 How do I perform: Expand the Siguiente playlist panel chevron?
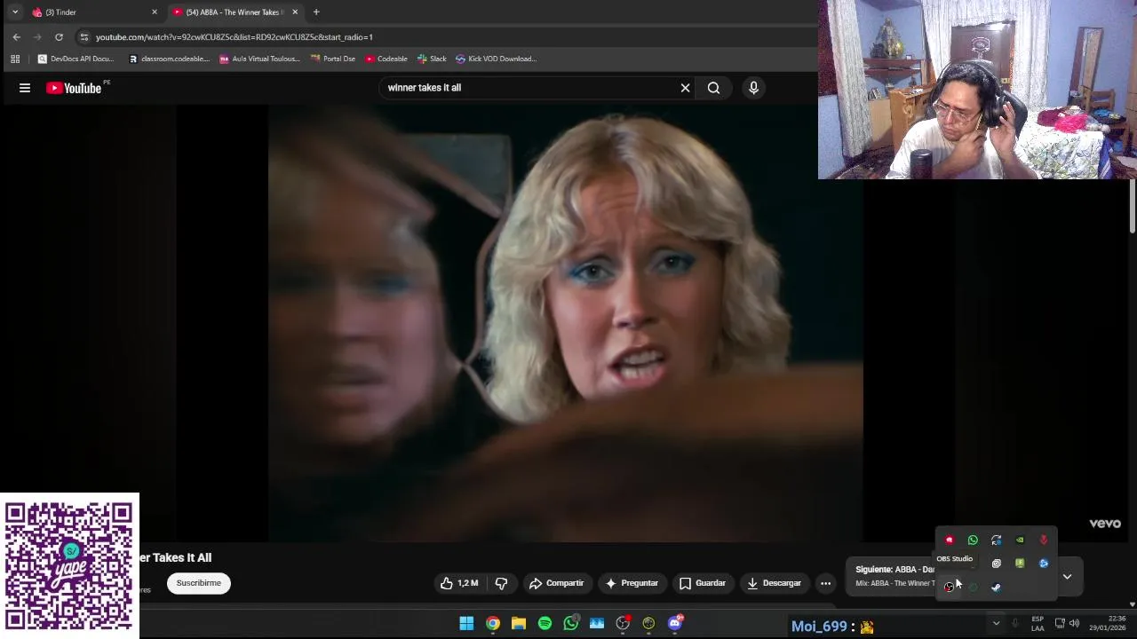coord(1067,577)
